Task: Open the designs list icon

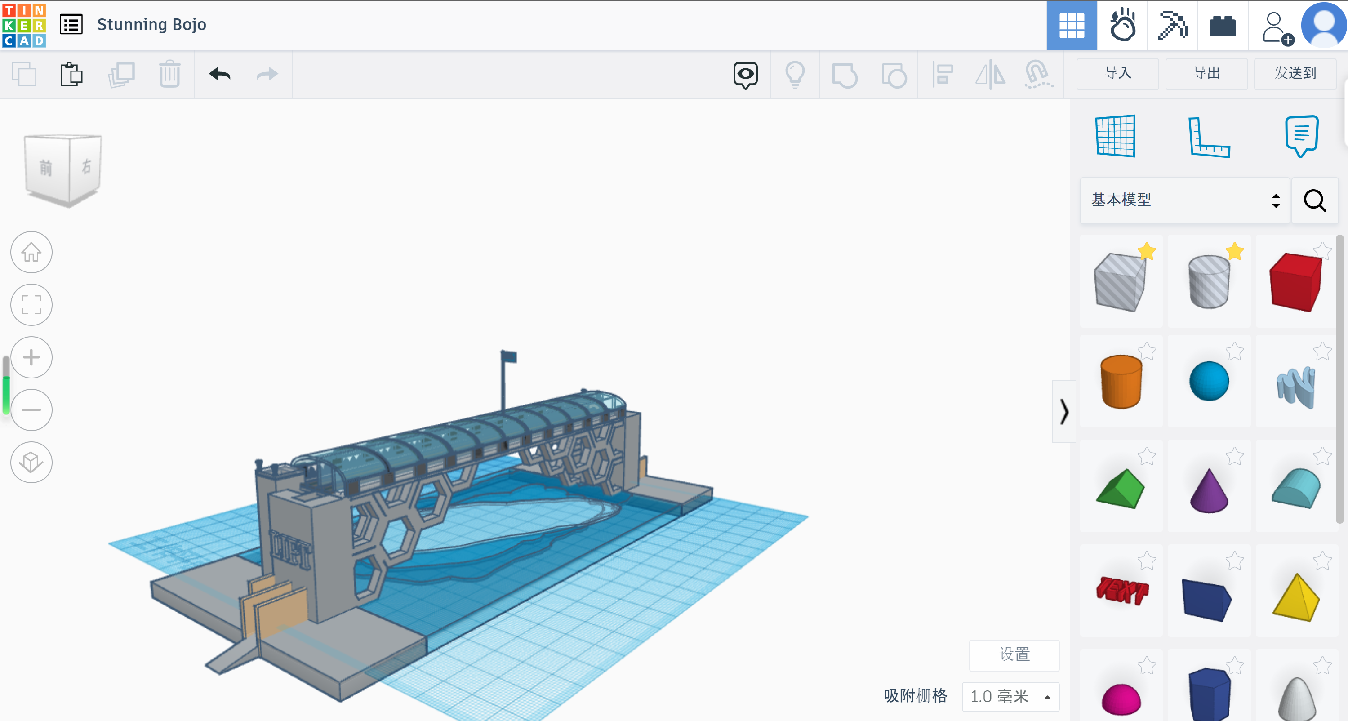Action: (x=71, y=25)
